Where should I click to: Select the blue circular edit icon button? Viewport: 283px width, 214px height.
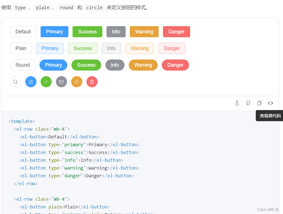point(31,82)
